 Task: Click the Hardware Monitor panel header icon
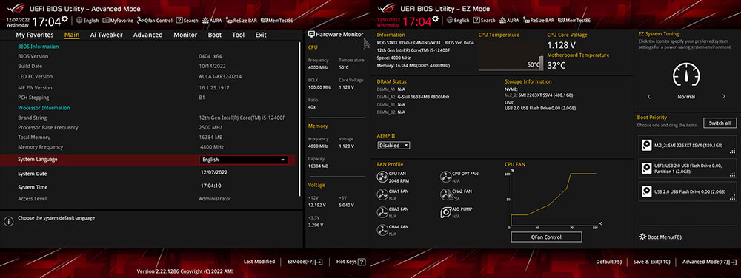tap(311, 35)
